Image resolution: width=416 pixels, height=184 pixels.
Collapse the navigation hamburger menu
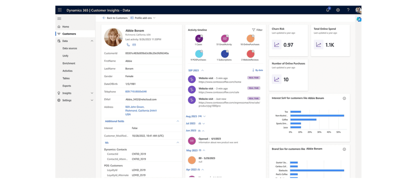(59, 19)
